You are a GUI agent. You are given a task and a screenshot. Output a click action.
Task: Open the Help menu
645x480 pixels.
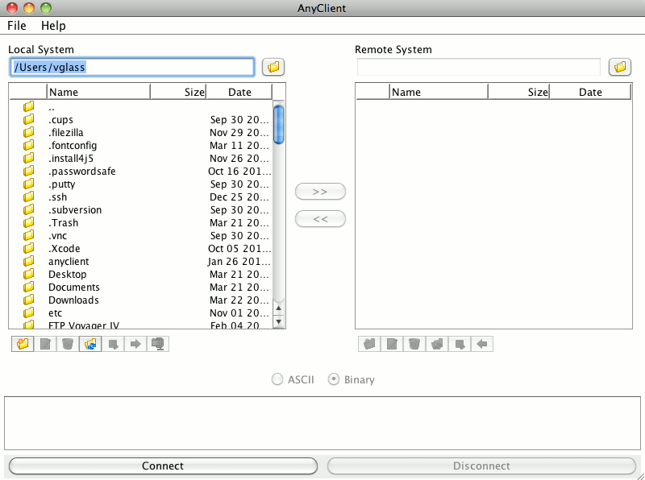click(53, 26)
